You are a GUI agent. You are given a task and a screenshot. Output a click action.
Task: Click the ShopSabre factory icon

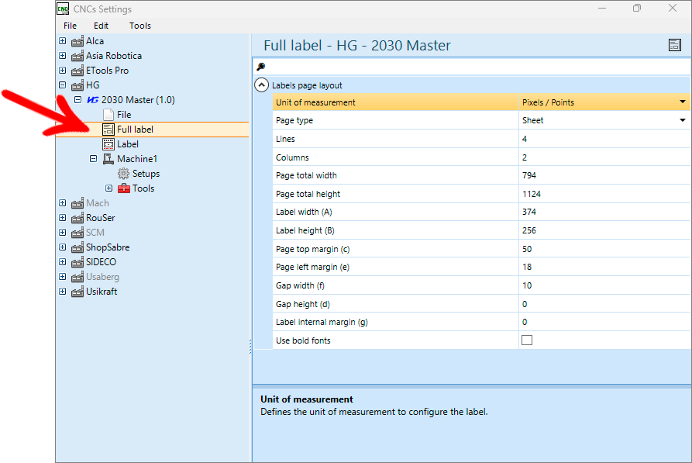77,247
